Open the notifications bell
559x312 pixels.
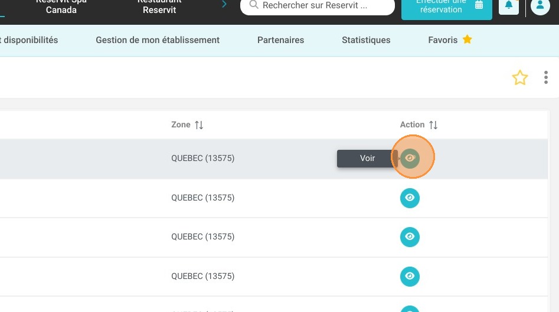coord(509,5)
